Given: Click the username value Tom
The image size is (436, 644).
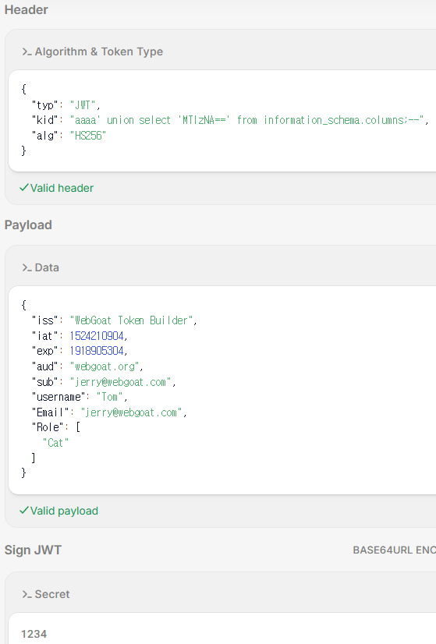Looking at the screenshot, I should (110, 397).
